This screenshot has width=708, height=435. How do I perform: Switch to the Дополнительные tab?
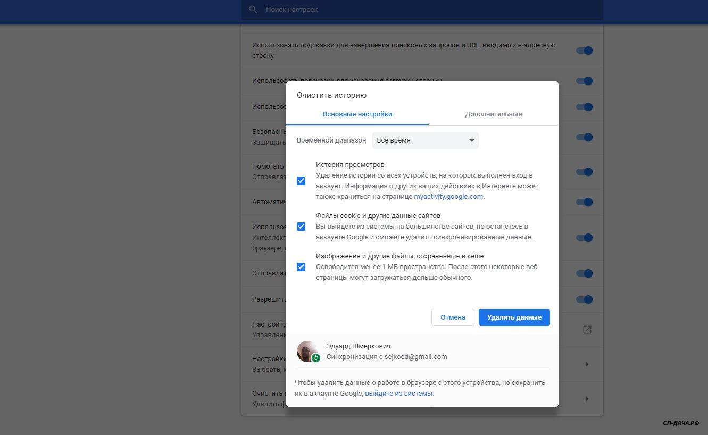493,114
